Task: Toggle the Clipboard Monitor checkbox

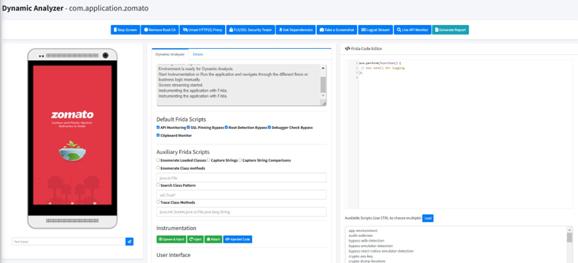Action: point(158,135)
